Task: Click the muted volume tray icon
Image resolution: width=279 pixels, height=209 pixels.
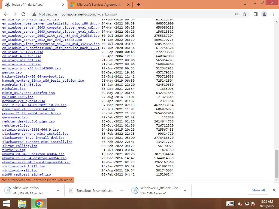Action: click(x=240, y=204)
